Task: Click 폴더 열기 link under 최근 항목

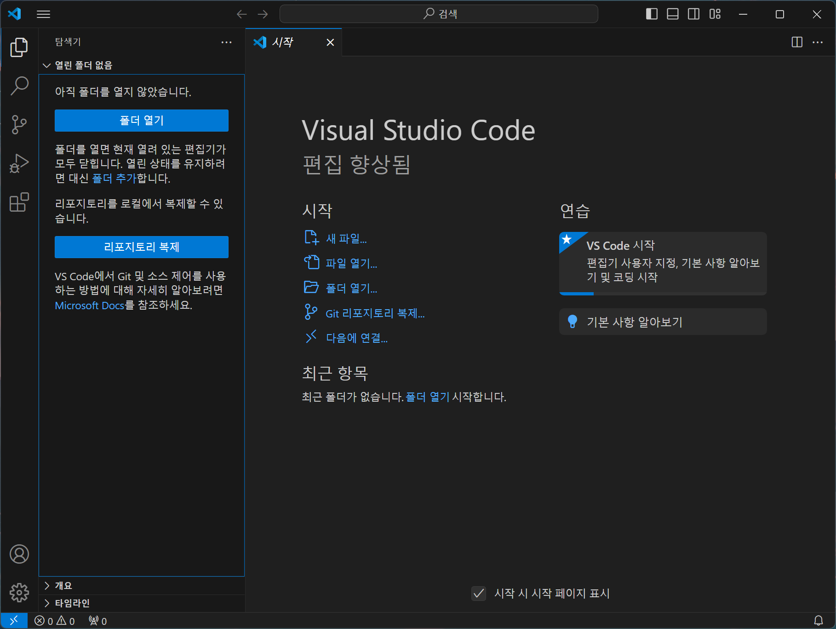Action: [x=428, y=397]
